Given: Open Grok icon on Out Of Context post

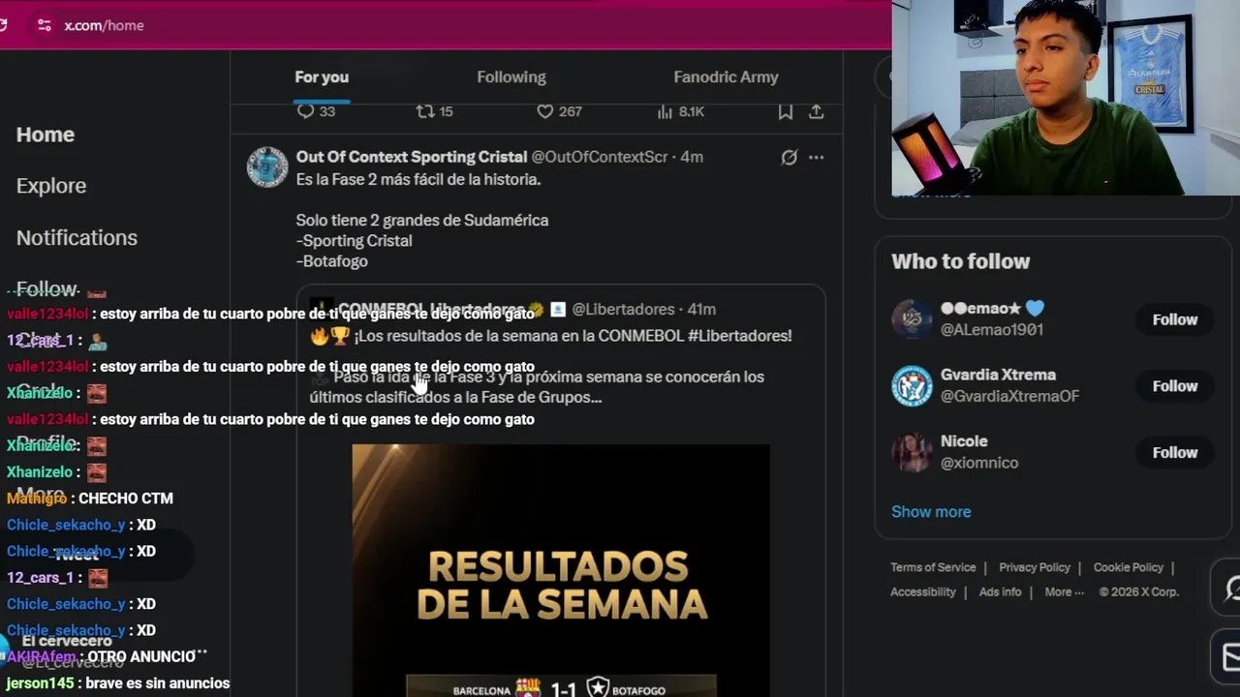Looking at the screenshot, I should pos(790,157).
